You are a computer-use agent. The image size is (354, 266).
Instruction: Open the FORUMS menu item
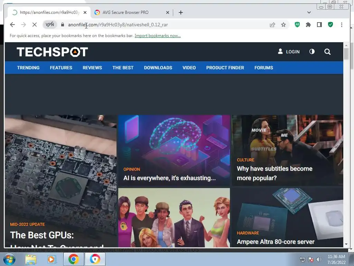264,68
